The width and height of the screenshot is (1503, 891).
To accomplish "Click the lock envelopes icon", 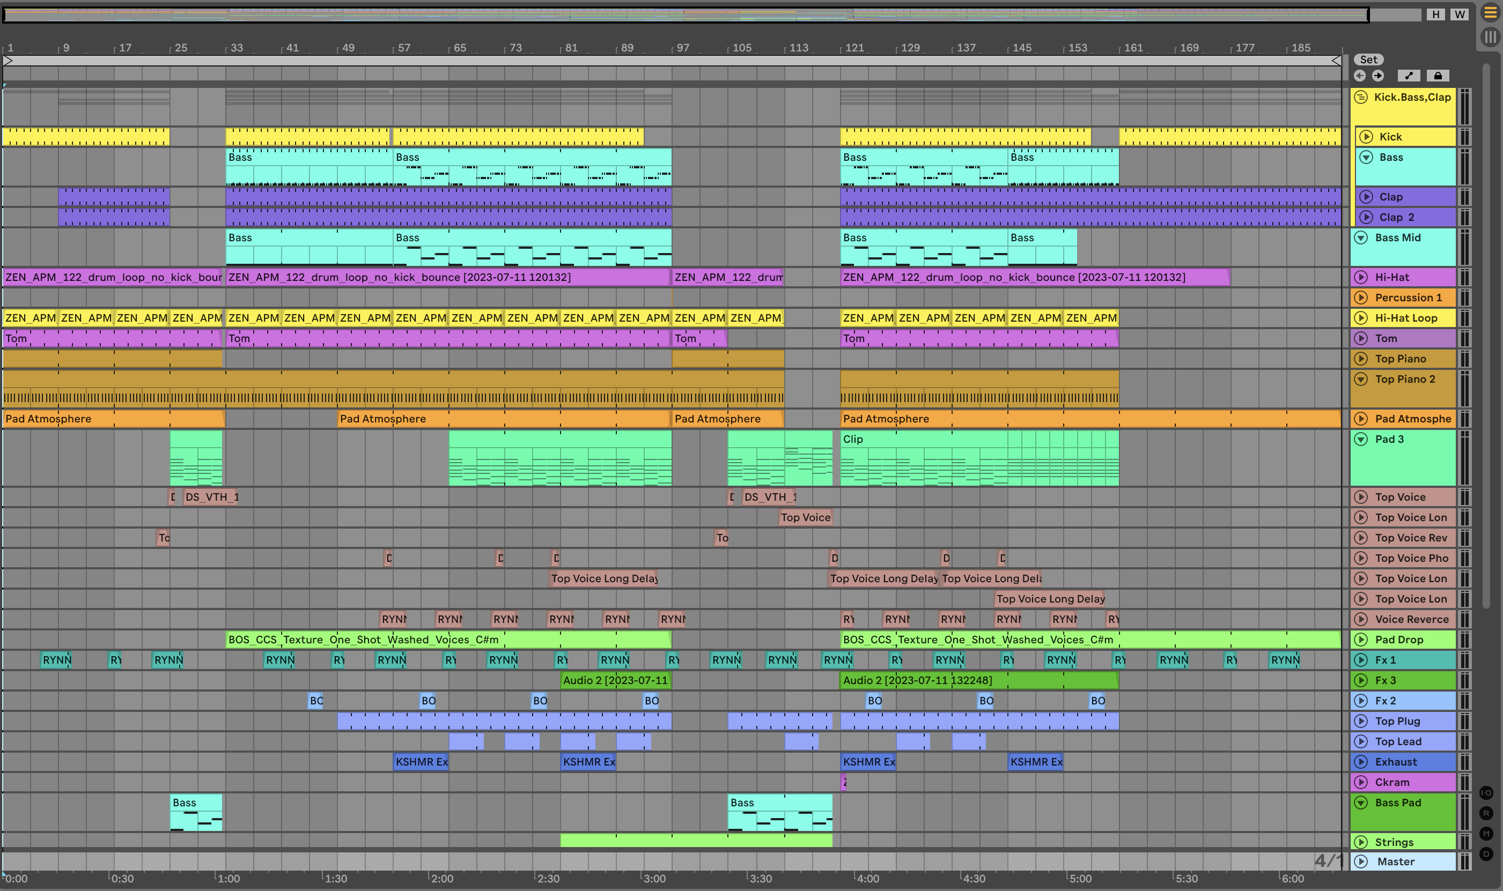I will [1438, 76].
